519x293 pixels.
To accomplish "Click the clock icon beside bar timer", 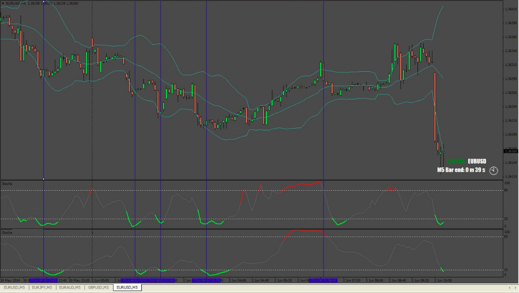I will tap(494, 170).
